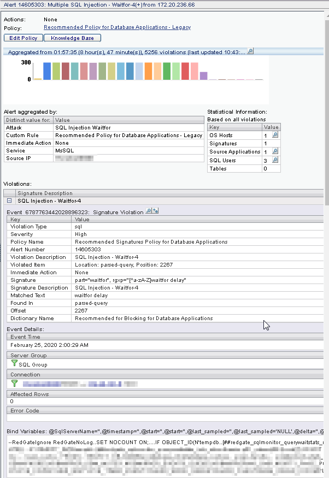The image size is (329, 478).
Task: View details icon for OS Hosts row
Action: point(275,135)
